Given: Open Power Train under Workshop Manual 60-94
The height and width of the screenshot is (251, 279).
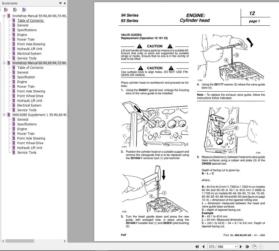Looking at the screenshot, I should pos(26,87).
